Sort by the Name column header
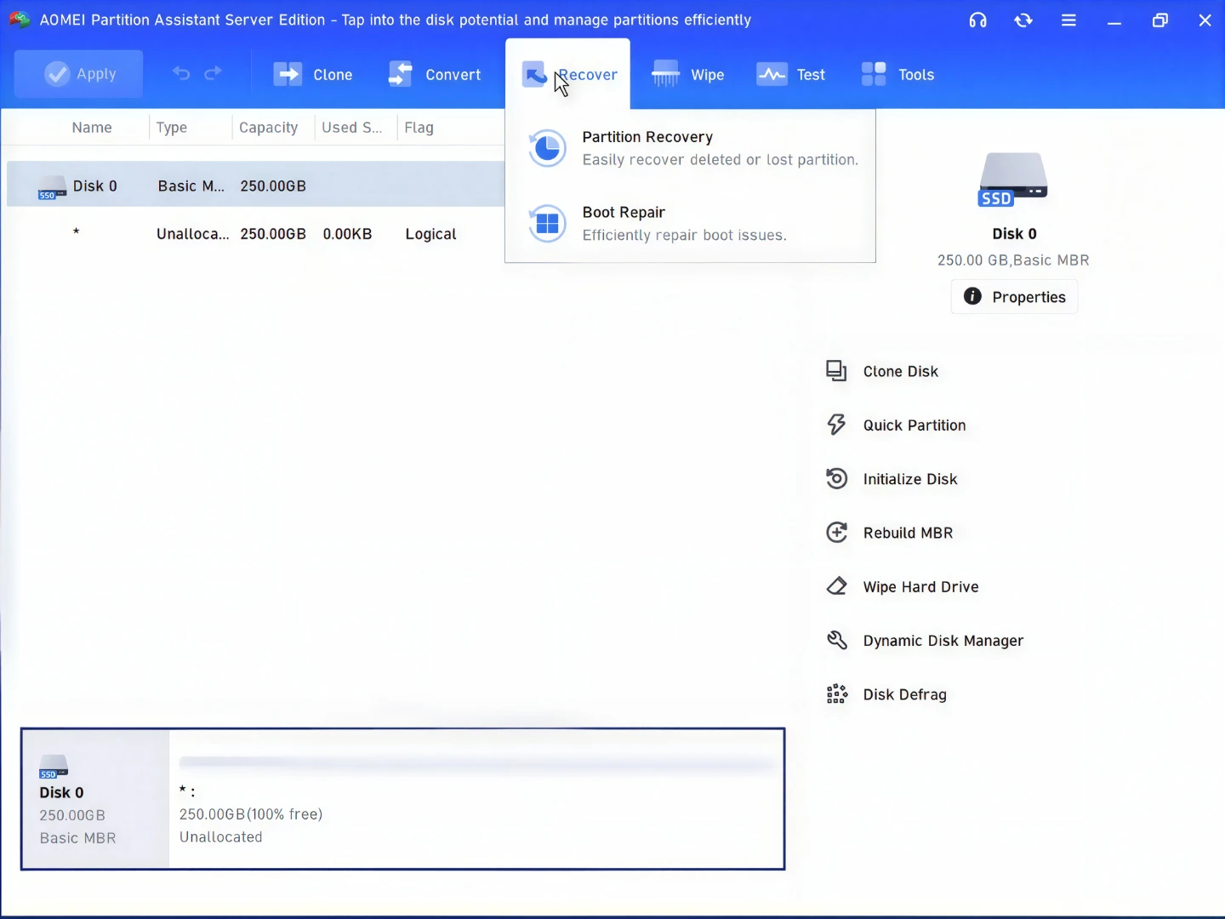Viewport: 1225px width, 919px height. point(92,128)
